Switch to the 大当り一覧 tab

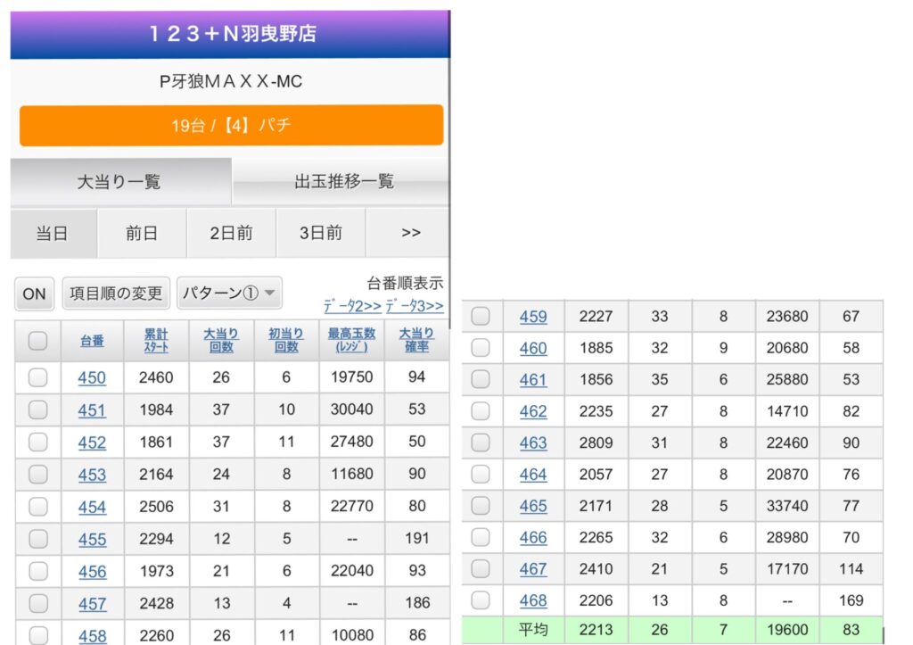tap(120, 182)
